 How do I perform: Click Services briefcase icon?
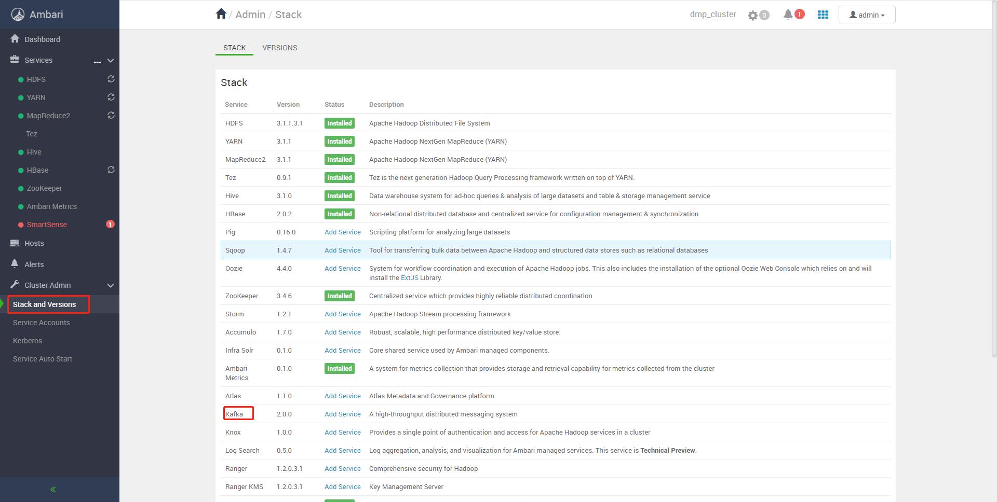click(15, 60)
